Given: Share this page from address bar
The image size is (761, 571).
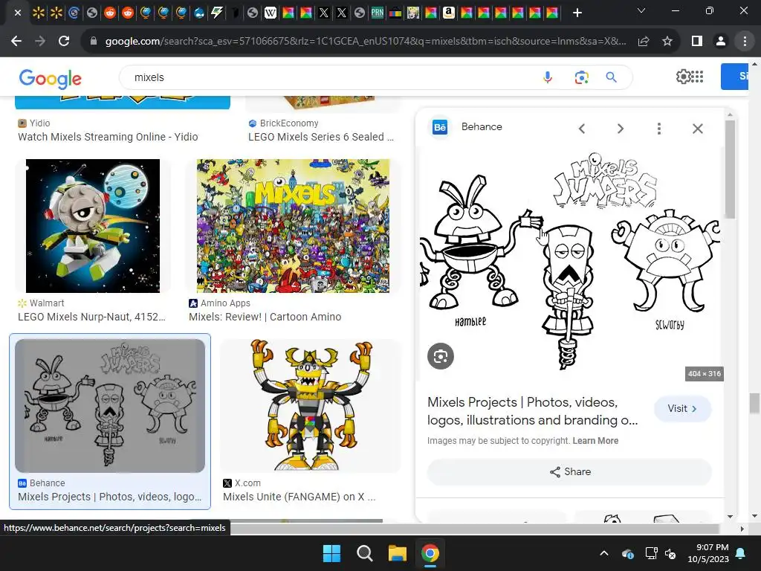Looking at the screenshot, I should 644,42.
